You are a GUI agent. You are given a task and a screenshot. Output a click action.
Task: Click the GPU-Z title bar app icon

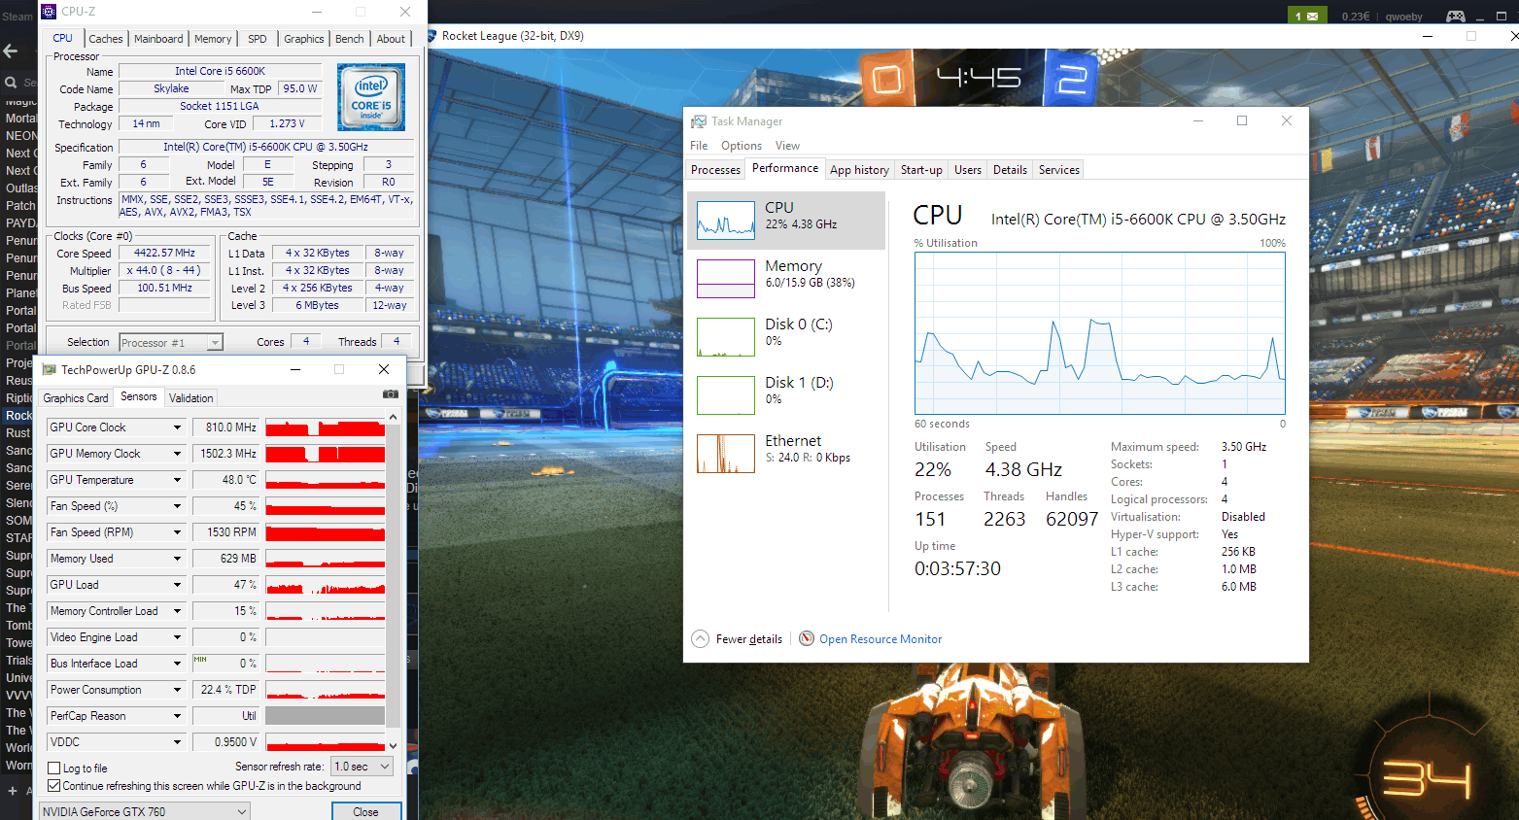(x=50, y=369)
